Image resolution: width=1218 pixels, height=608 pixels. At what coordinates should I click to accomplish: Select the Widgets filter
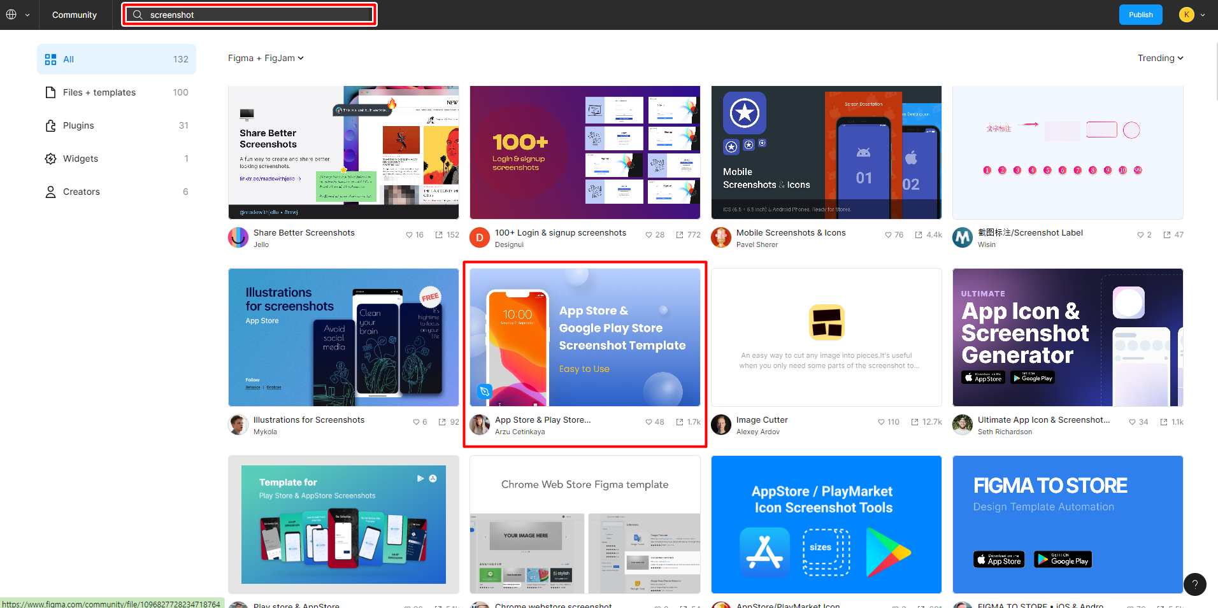(117, 159)
